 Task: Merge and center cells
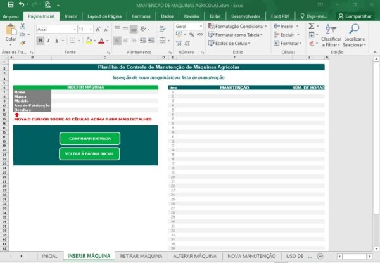162,40
